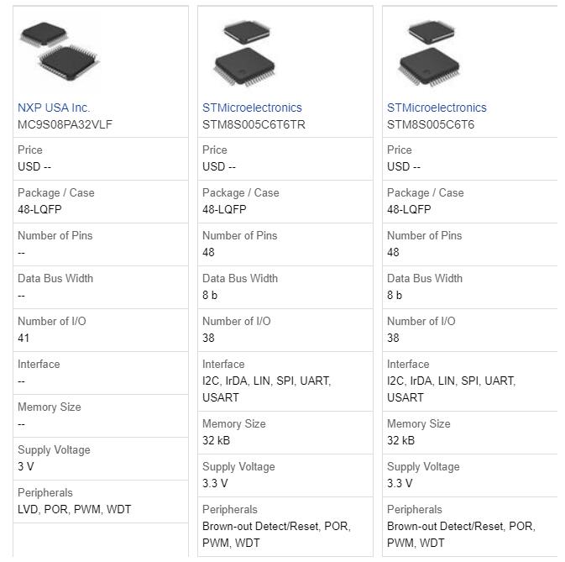Select 32 kB memory size of STM8S005C6T6TR
The image size is (565, 562).
tap(216, 440)
